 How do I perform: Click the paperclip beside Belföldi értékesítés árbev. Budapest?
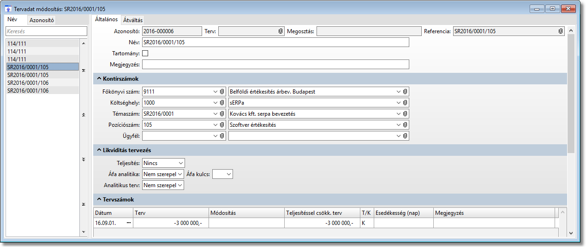[405, 92]
